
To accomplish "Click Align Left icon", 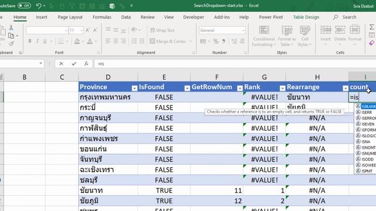I will [108, 41].
